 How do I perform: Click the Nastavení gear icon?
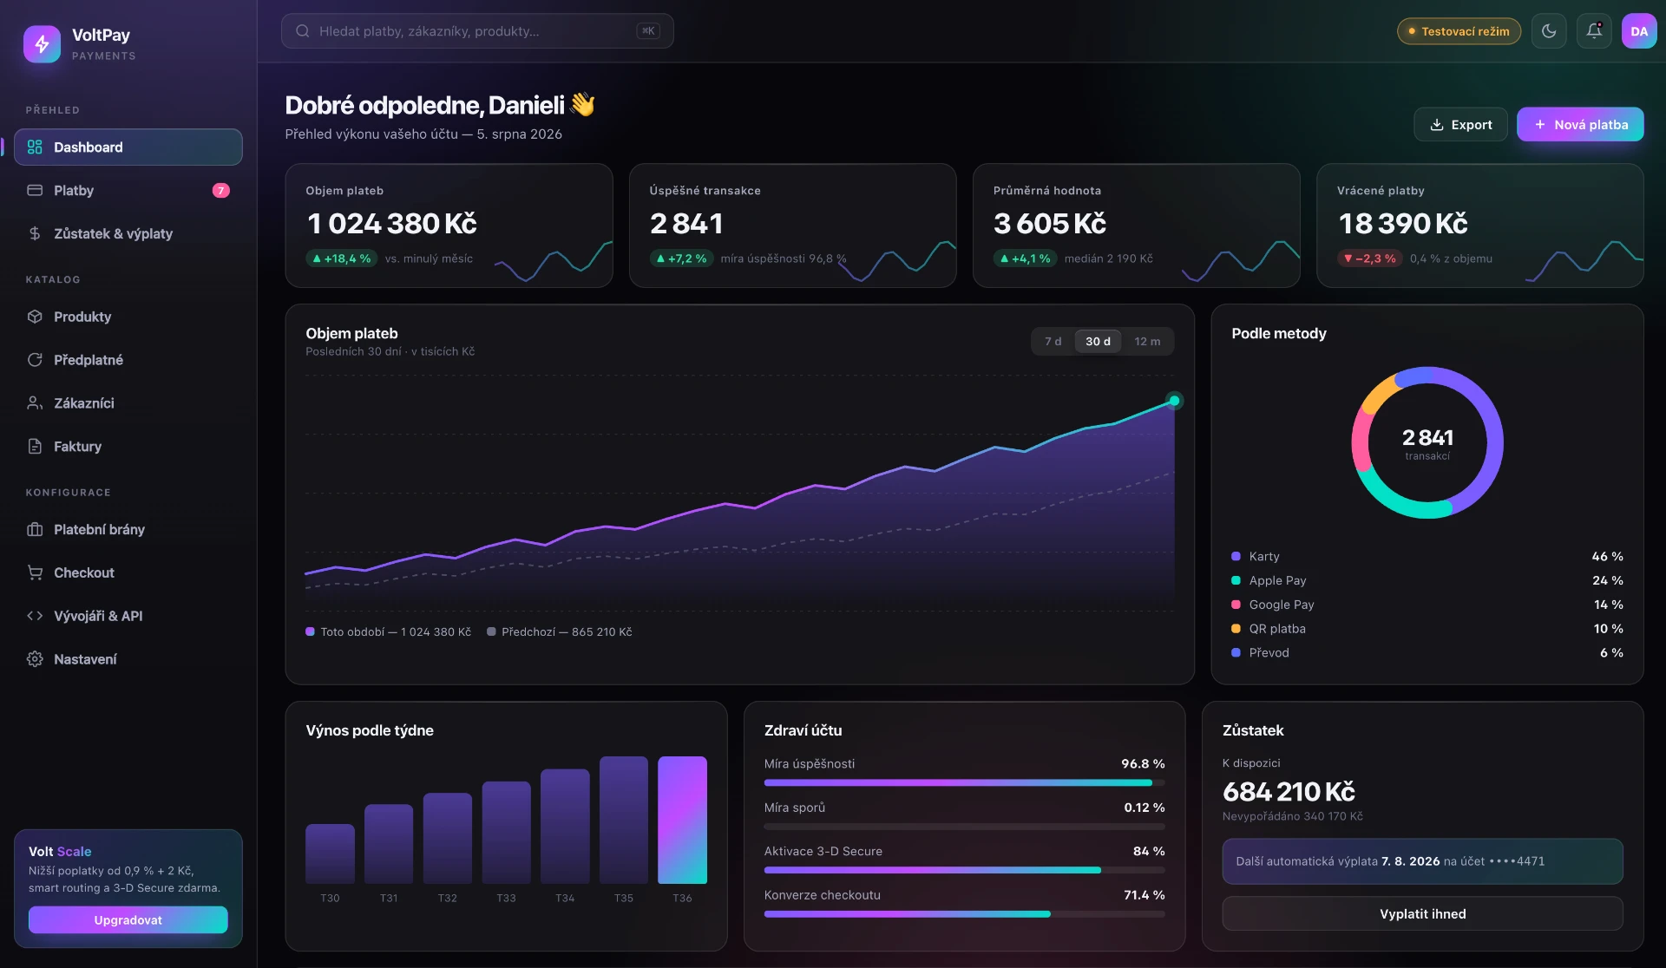tap(35, 659)
